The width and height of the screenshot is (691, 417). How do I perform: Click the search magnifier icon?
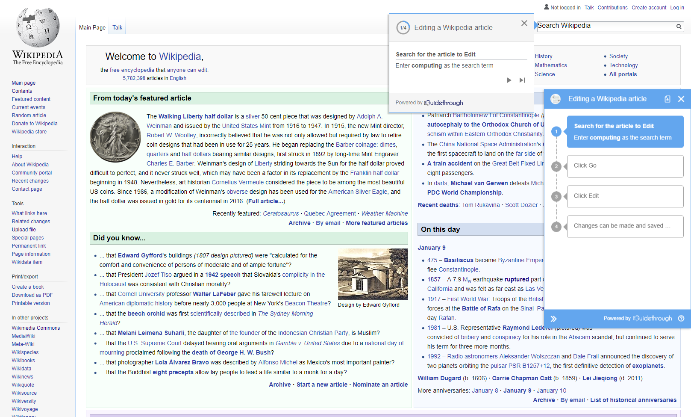[679, 27]
